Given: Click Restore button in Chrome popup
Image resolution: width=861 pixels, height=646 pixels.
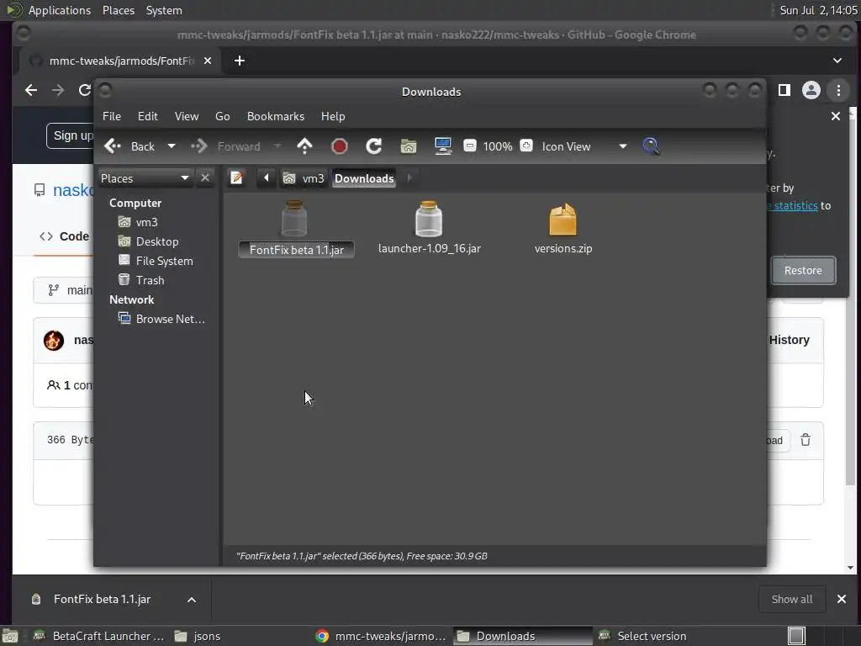Looking at the screenshot, I should [803, 270].
